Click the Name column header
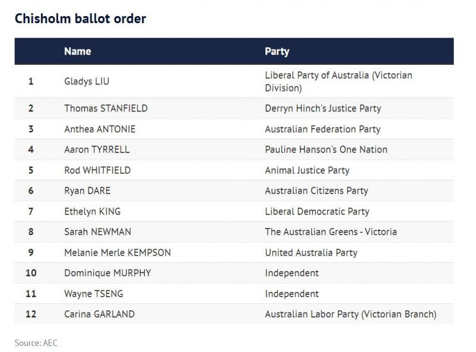Screen dimensions: 476x352 point(77,51)
